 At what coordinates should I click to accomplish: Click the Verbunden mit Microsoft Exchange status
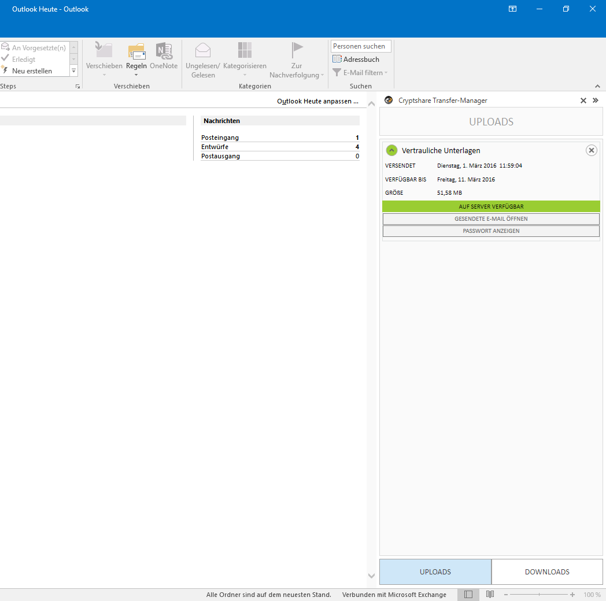(394, 595)
